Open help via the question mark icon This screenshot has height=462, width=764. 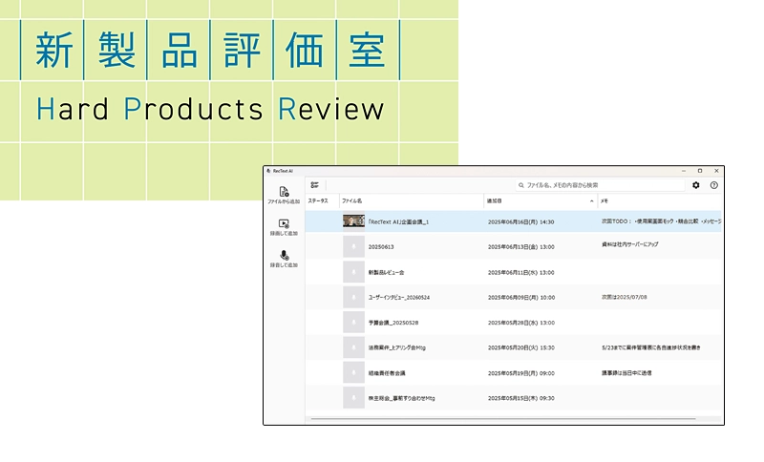713,185
